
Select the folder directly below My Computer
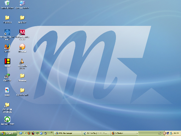tap(22, 18)
